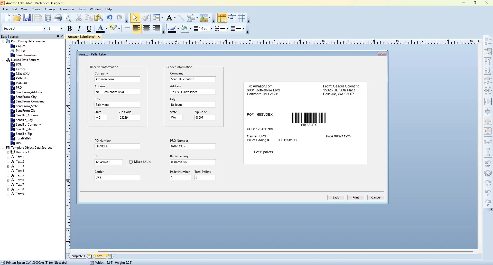Open Print Preview magnifier icon
493x265 pixels.
pos(68,18)
